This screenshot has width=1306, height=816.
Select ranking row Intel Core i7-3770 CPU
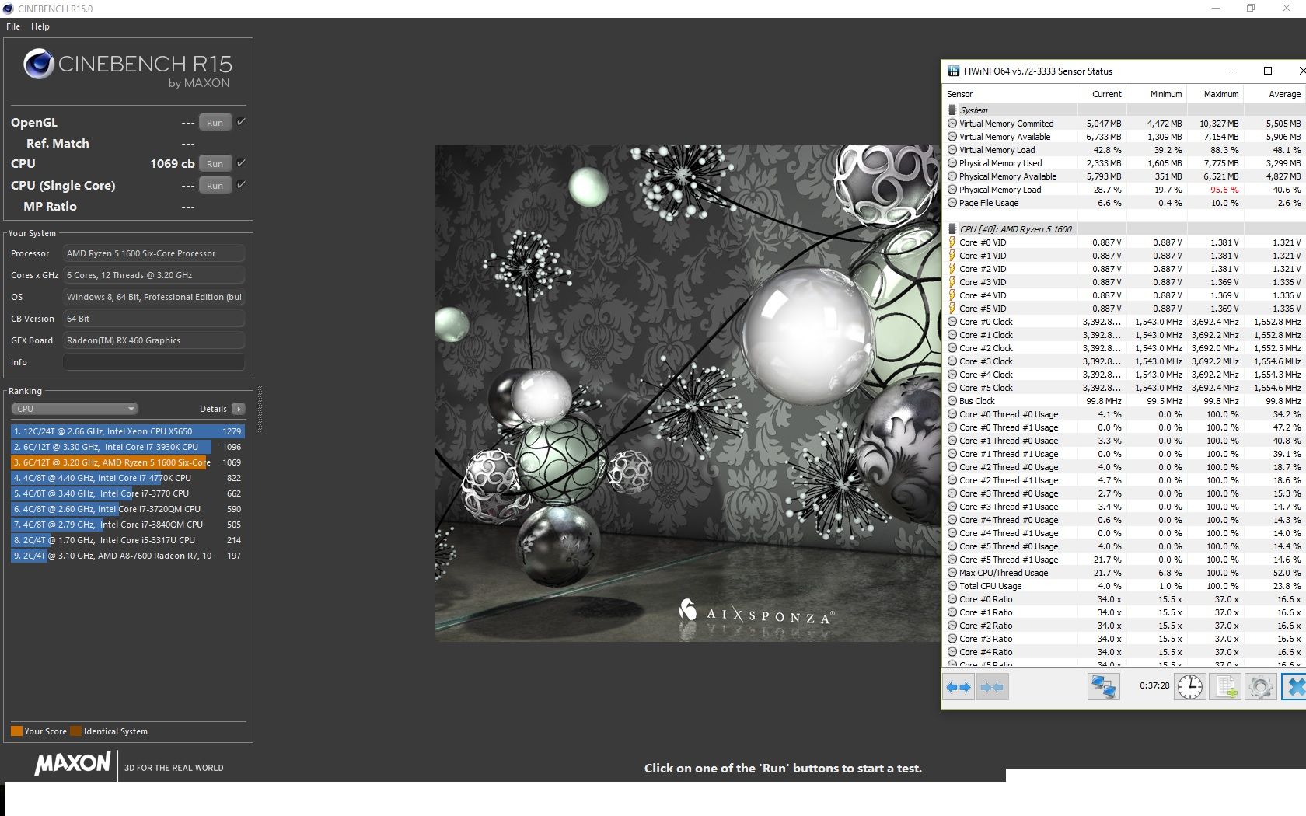(127, 493)
